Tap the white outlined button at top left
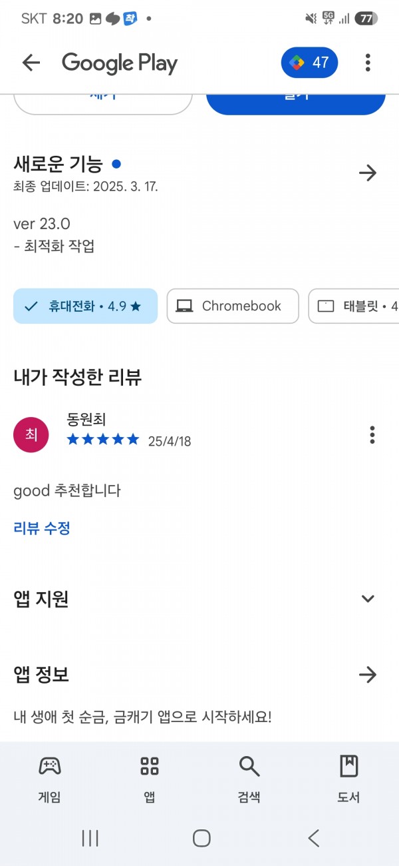This screenshot has width=399, height=866. (x=103, y=101)
